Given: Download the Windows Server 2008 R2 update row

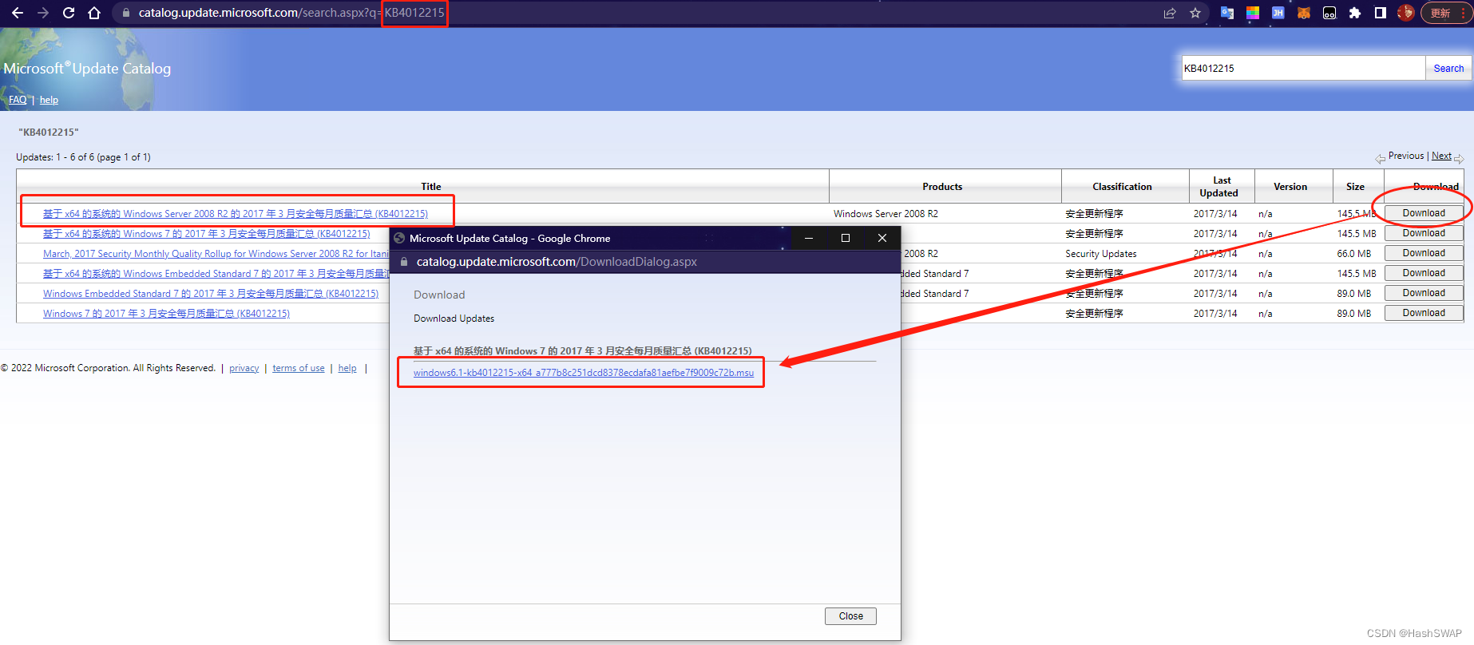Looking at the screenshot, I should (1424, 213).
